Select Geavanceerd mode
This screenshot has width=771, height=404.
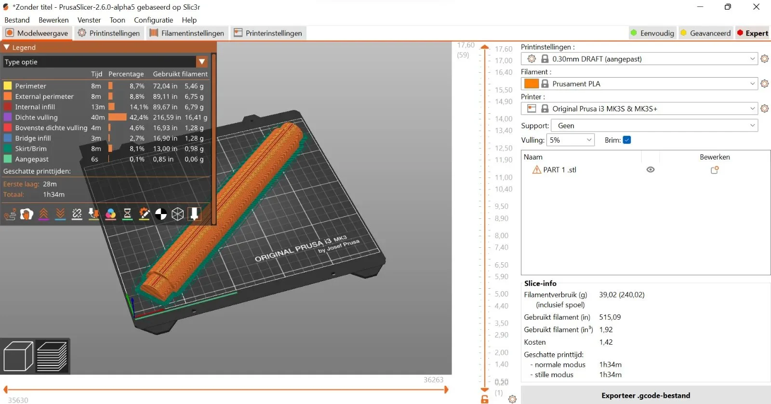pos(705,33)
